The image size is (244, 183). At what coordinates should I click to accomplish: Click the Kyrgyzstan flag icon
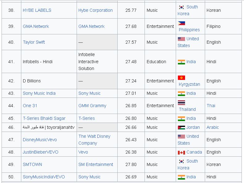point(181,78)
